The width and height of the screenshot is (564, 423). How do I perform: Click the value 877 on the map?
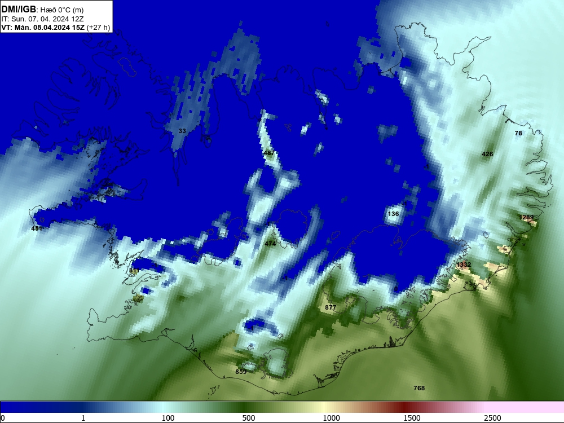331,307
